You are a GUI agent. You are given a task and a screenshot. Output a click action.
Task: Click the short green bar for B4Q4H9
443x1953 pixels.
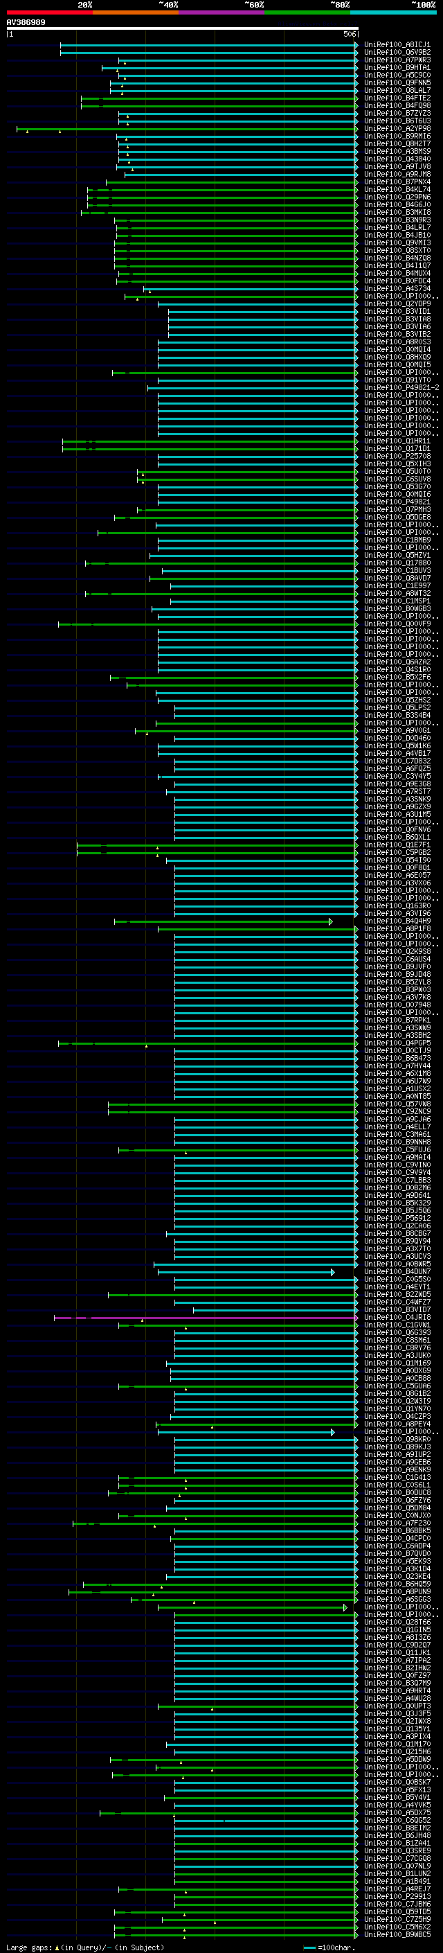224,922
